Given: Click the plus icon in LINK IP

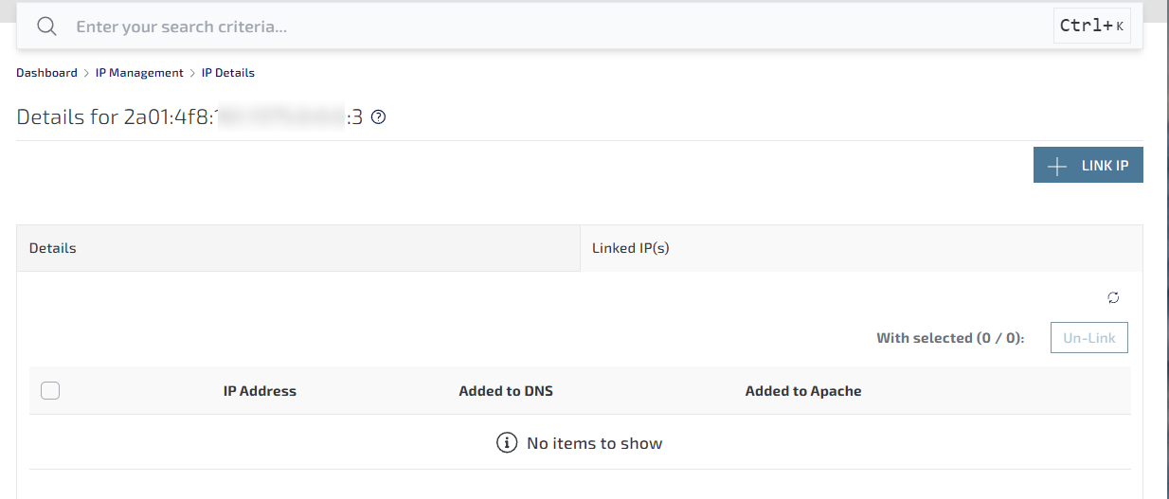Looking at the screenshot, I should pos(1057,166).
